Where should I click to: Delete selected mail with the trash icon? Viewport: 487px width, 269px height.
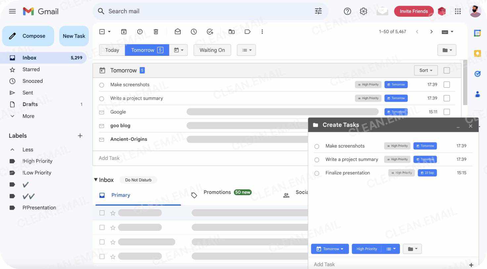click(x=156, y=31)
